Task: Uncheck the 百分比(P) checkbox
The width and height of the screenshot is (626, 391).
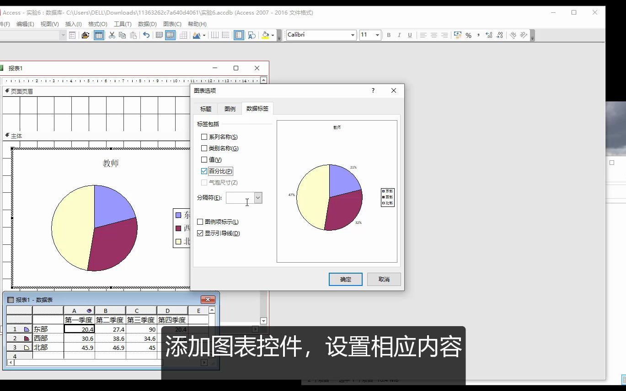Action: (x=204, y=171)
